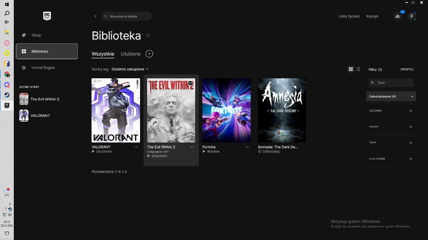
Task: Reset filters with ZRESETUJ
Action: (x=407, y=69)
